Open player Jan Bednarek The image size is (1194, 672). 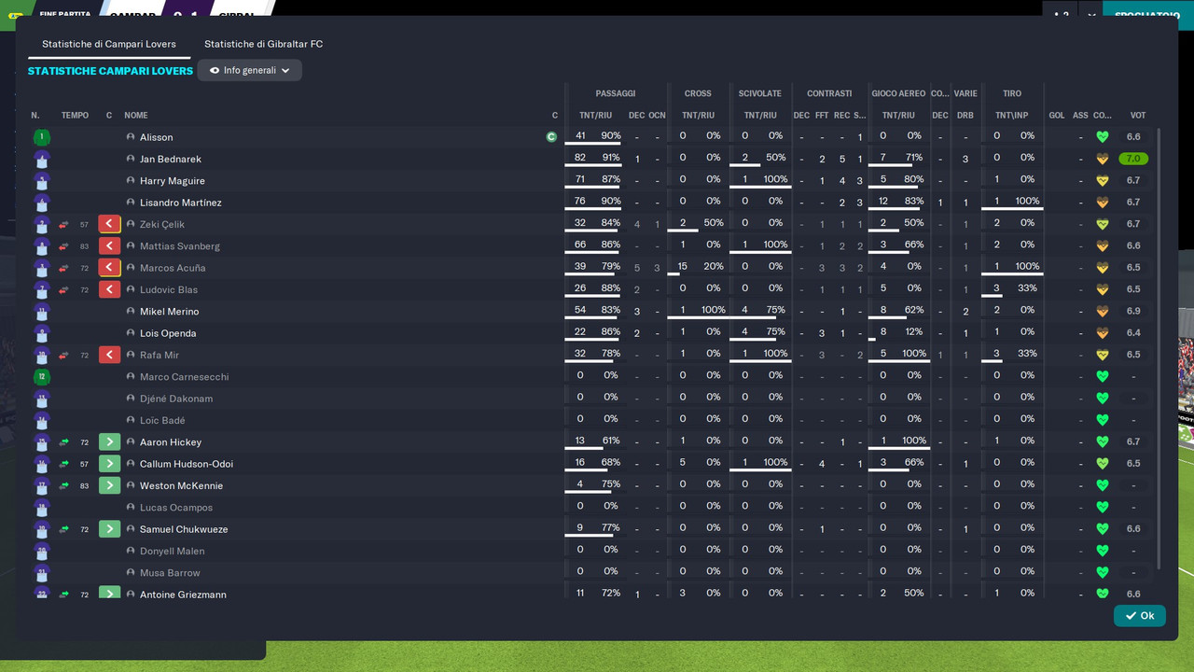[x=171, y=160]
